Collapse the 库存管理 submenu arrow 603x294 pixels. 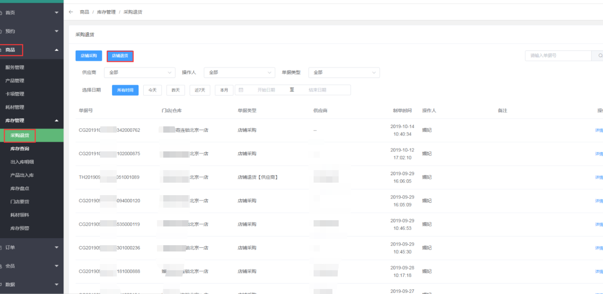(x=56, y=121)
